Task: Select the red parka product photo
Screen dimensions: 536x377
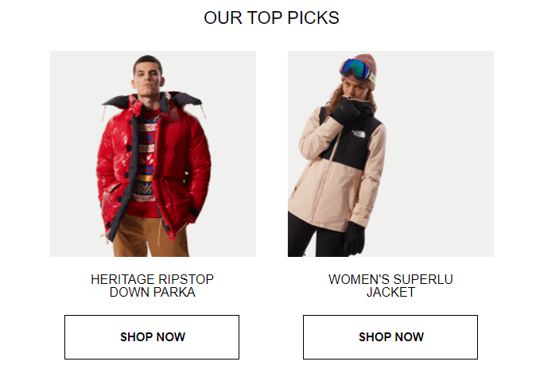Action: (x=153, y=154)
